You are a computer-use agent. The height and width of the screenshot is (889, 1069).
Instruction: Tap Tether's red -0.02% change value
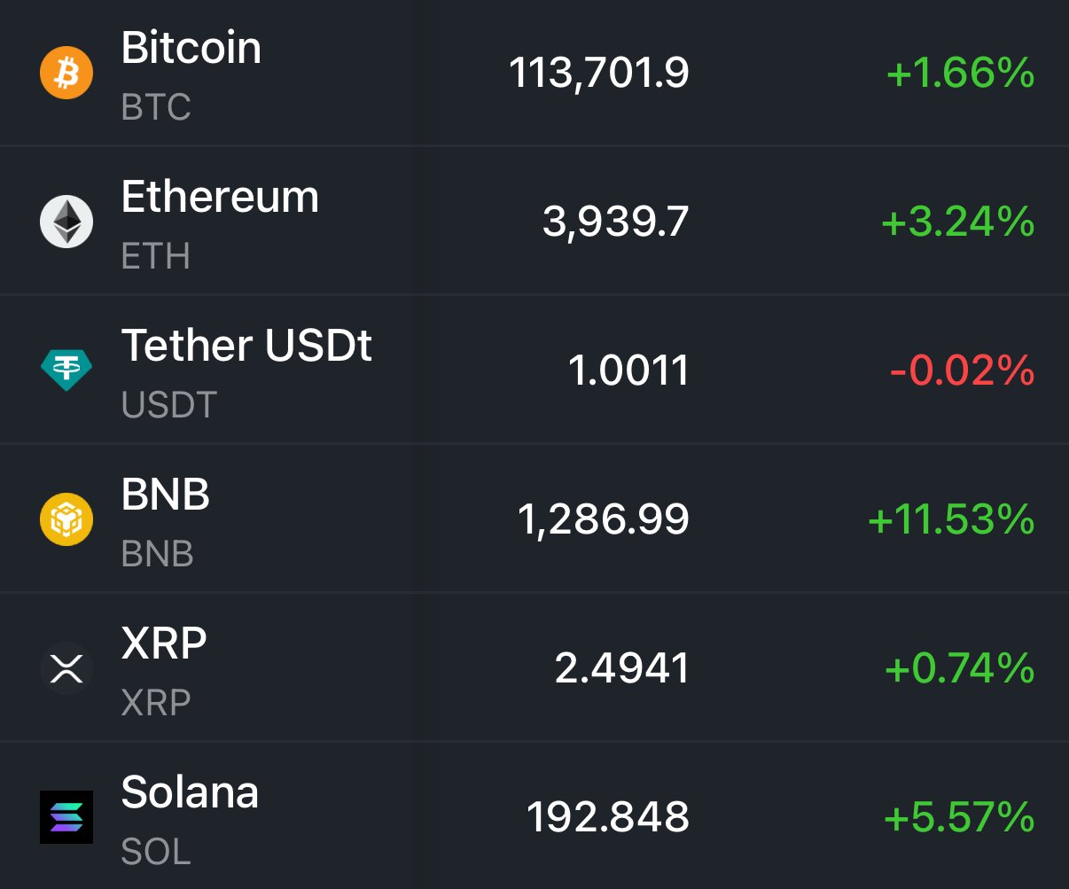click(x=963, y=370)
